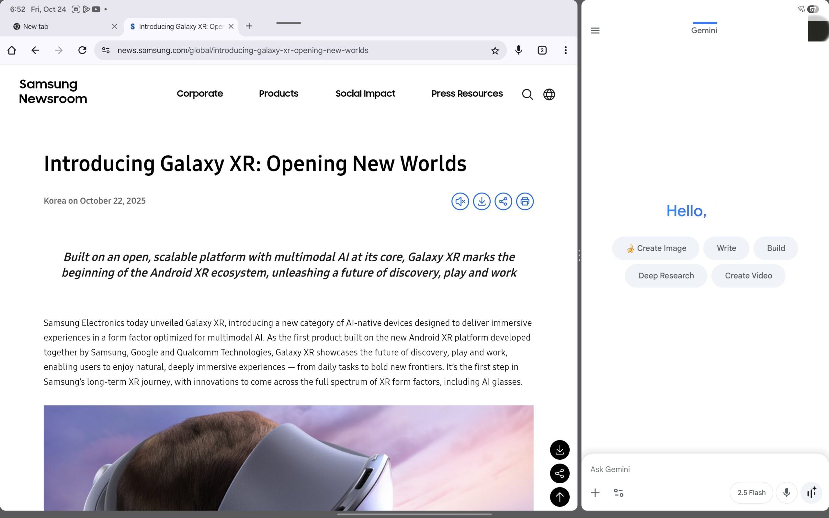Image resolution: width=829 pixels, height=518 pixels.
Task: Open the Press Resources menu
Action: pyautogui.click(x=467, y=94)
